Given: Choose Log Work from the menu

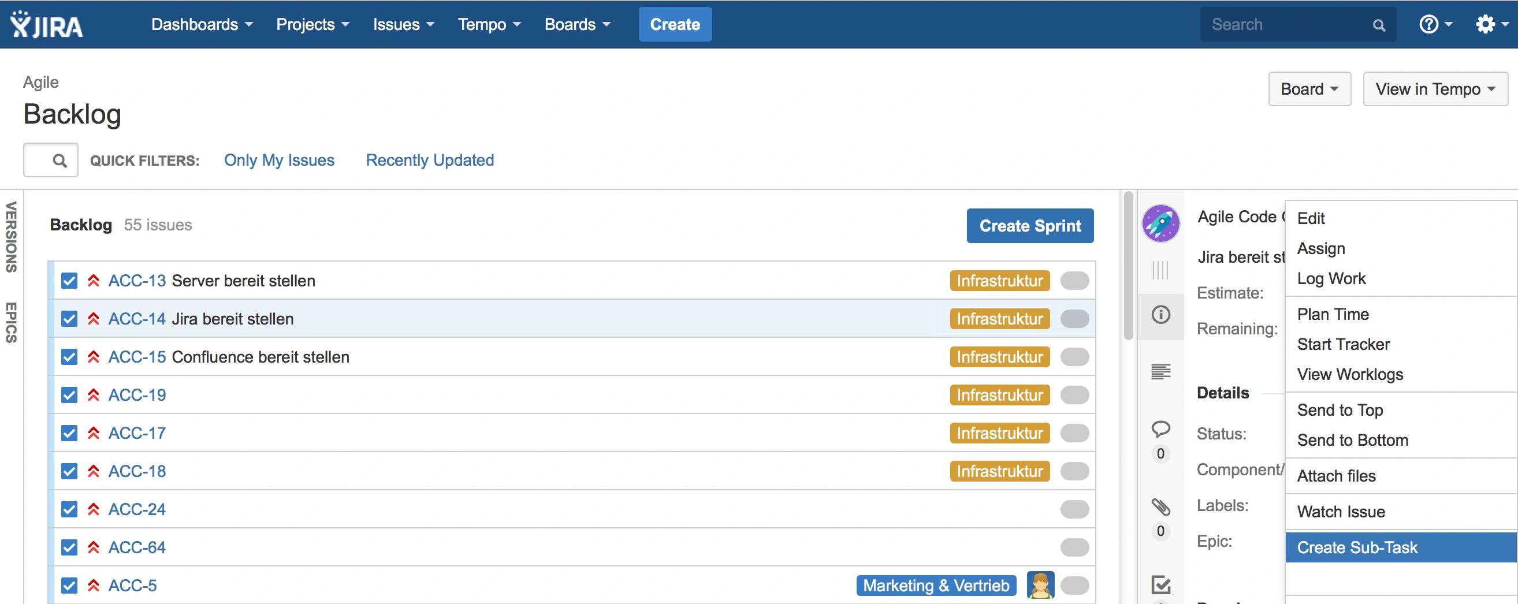Looking at the screenshot, I should 1401,279.
